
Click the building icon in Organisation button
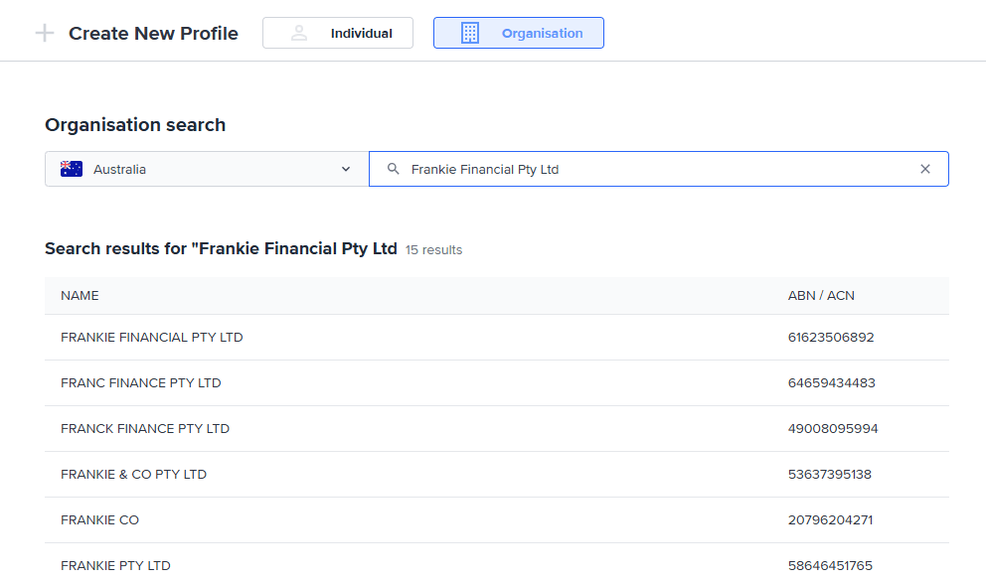pyautogui.click(x=470, y=33)
